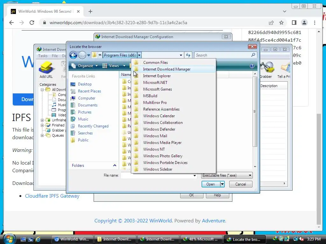Select Common Files in the folder dropdown
The height and width of the screenshot is (244, 326).
174,63
